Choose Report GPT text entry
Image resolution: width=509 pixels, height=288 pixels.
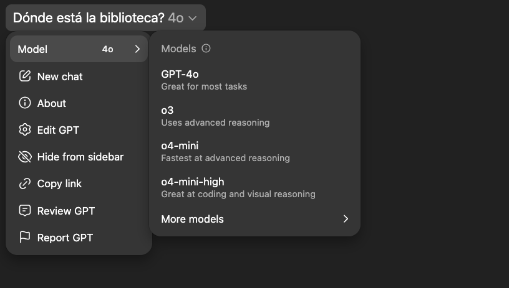coord(65,238)
